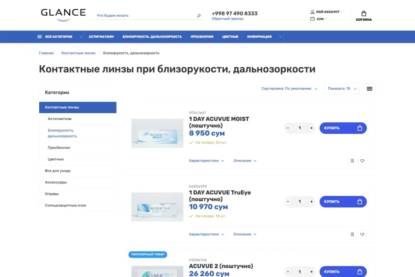Click bag icon on ACUVUE TruEye Купить button
415x277 pixels.
click(x=360, y=202)
